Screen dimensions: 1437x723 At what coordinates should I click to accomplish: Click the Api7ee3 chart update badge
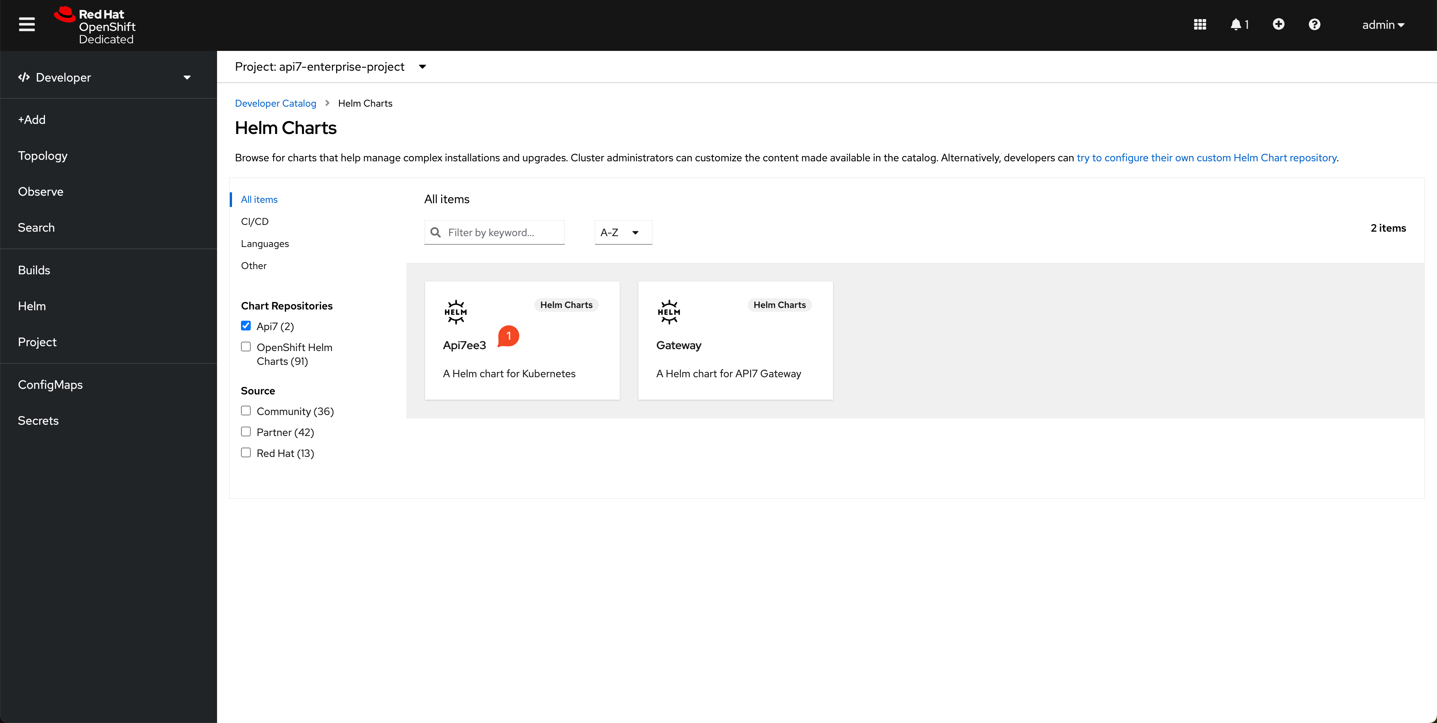pos(507,336)
